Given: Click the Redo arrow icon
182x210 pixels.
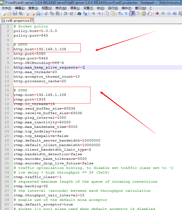Looking at the screenshot, I should point(71,13).
